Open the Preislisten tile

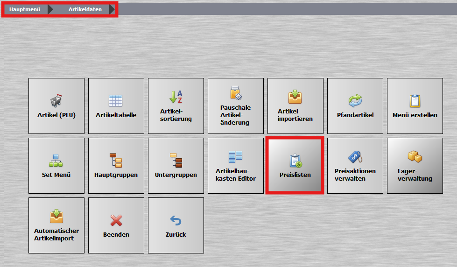(x=295, y=166)
